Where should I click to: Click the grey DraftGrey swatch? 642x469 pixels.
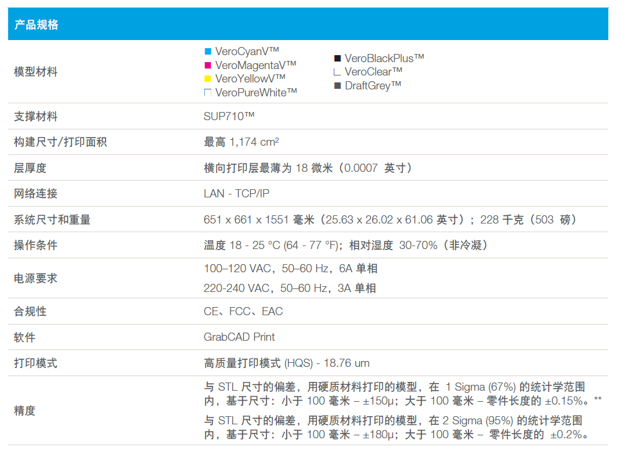pos(337,85)
